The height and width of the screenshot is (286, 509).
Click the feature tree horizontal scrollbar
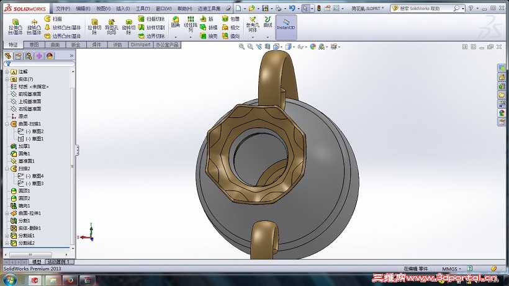pyautogui.click(x=31, y=254)
